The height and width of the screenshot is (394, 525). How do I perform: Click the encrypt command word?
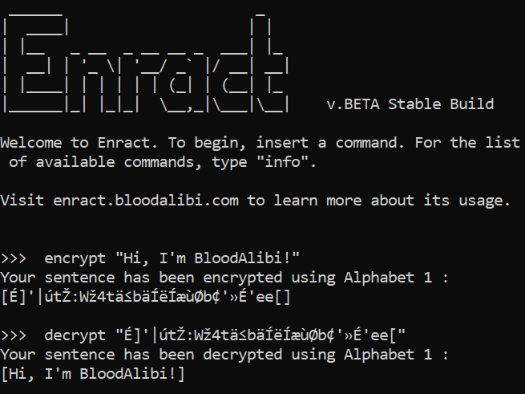(75, 259)
